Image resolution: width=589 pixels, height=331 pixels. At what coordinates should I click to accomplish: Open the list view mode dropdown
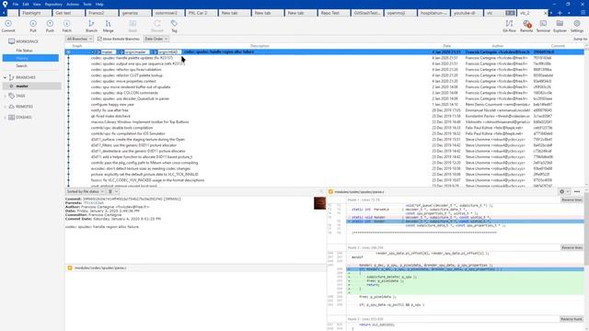112,191
